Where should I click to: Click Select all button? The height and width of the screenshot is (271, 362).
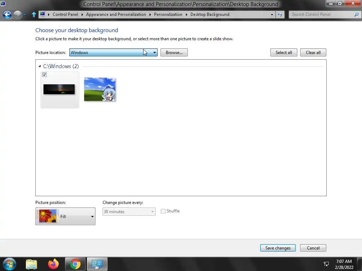pos(284,53)
